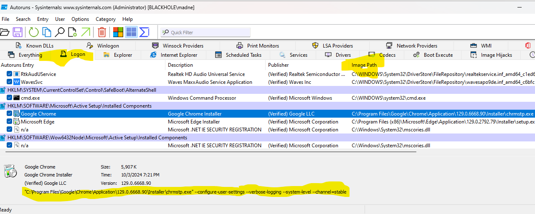The width and height of the screenshot is (535, 214).
Task: Switch to the Logon tab
Action: tap(73, 54)
